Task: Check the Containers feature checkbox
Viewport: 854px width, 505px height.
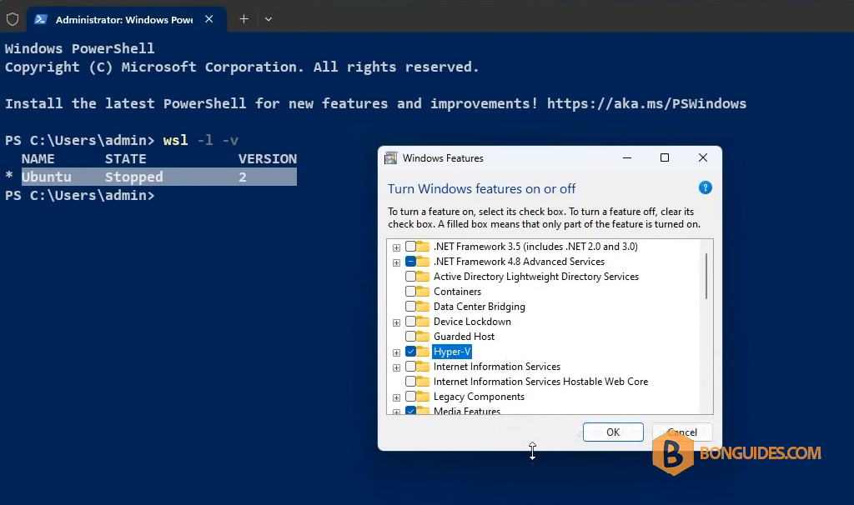Action: click(410, 291)
